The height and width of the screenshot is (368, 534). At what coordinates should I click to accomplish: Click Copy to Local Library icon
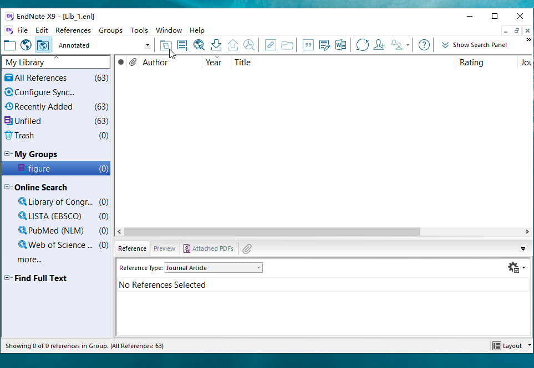166,45
